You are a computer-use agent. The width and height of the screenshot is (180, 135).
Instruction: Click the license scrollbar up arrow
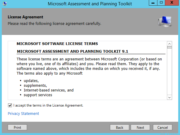click(169, 43)
